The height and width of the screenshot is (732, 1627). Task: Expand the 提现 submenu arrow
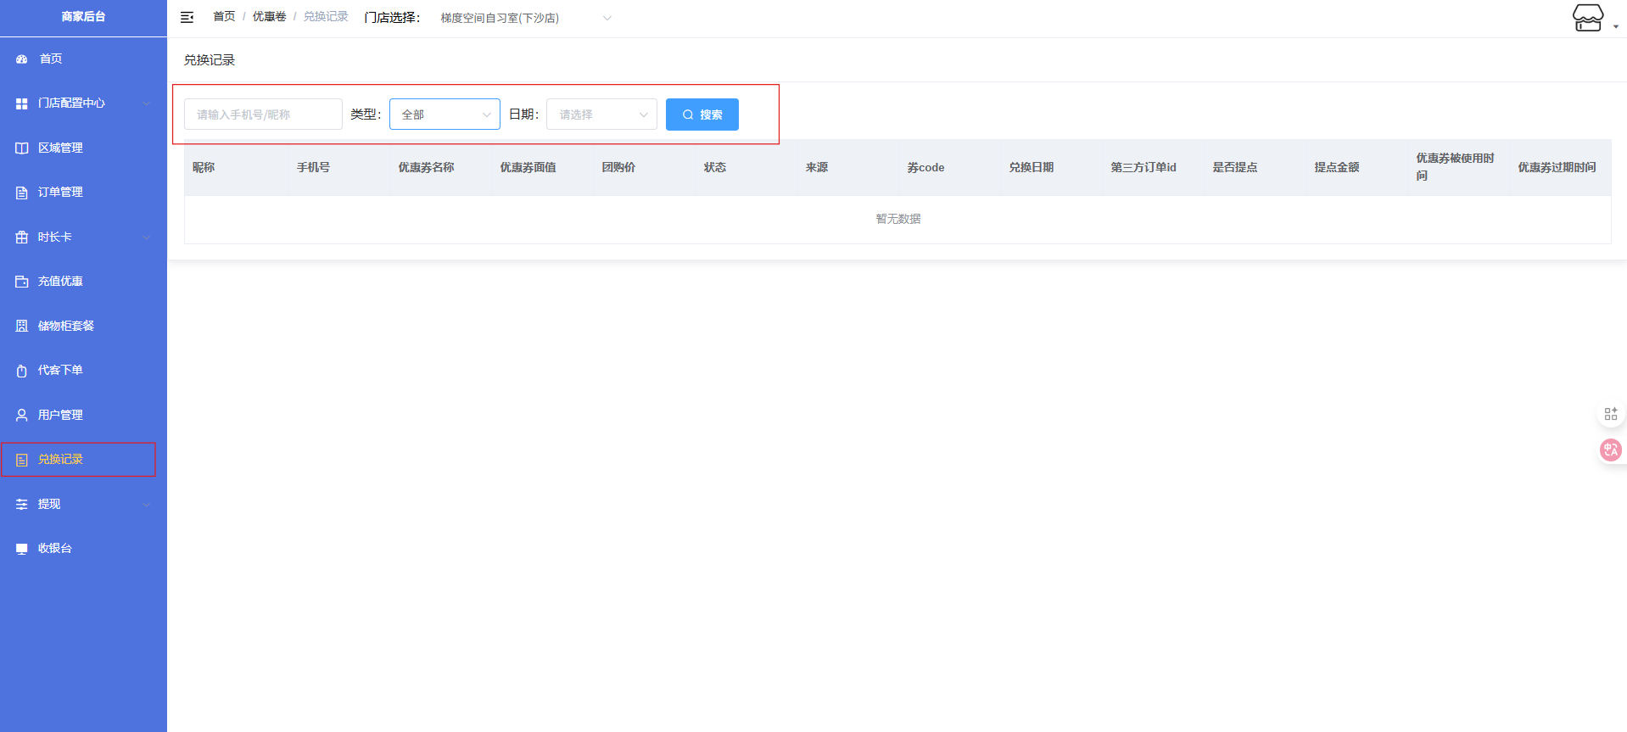(147, 504)
